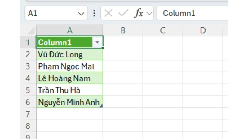Click the Select All corner triangle
The width and height of the screenshot is (248, 139).
coord(31,31)
